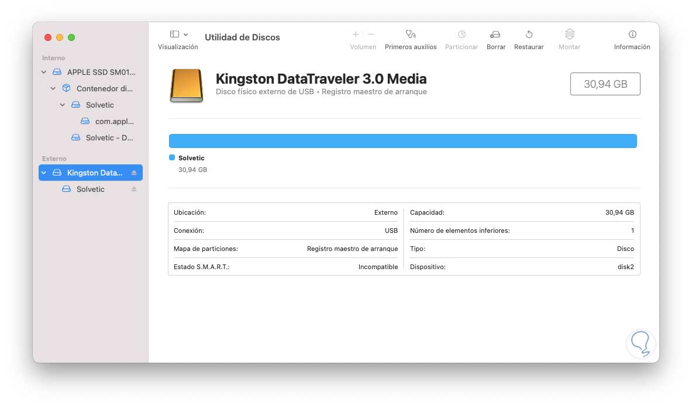The height and width of the screenshot is (406, 692).
Task: Click the 'Incompatible' S.M.A.R.T. value
Action: 378,267
